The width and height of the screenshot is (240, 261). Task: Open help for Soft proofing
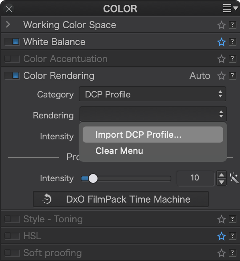(x=232, y=253)
